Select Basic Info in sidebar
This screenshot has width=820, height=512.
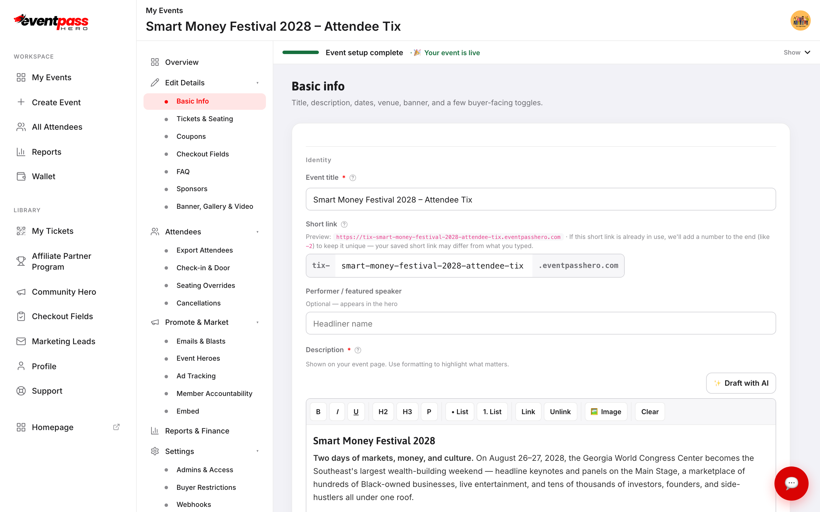pyautogui.click(x=205, y=101)
